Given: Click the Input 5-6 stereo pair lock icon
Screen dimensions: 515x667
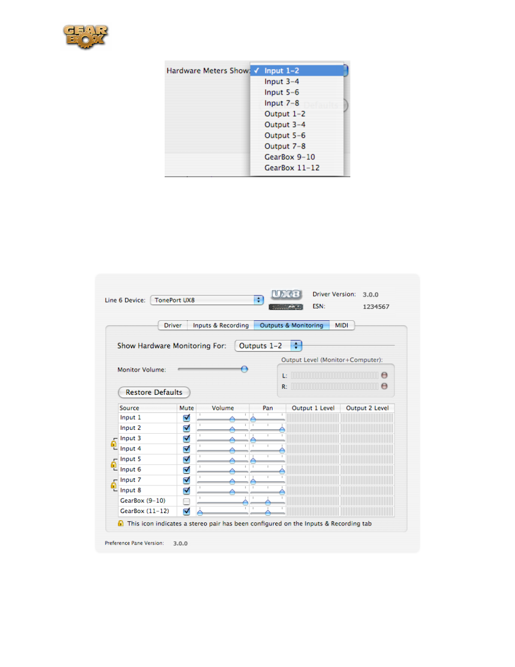Looking at the screenshot, I should pos(113,464).
